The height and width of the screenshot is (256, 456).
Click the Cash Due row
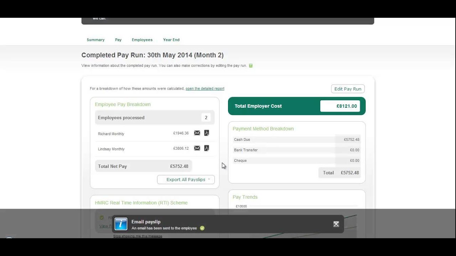(x=297, y=140)
